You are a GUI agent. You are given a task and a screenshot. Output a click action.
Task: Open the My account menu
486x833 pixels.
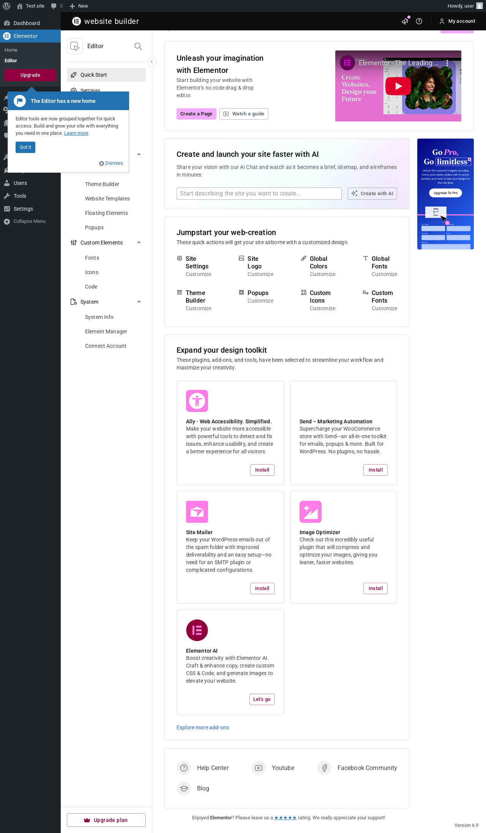click(457, 21)
